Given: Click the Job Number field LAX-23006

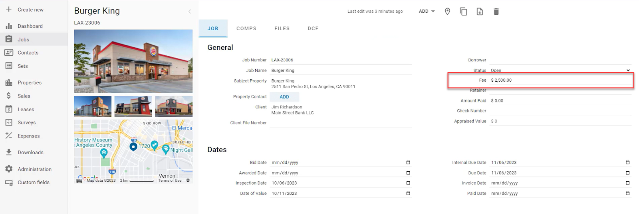Looking at the screenshot, I should click(341, 60).
